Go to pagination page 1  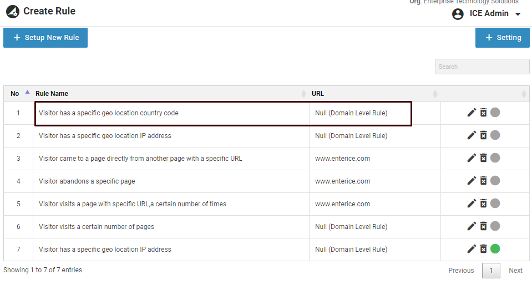tap(491, 271)
